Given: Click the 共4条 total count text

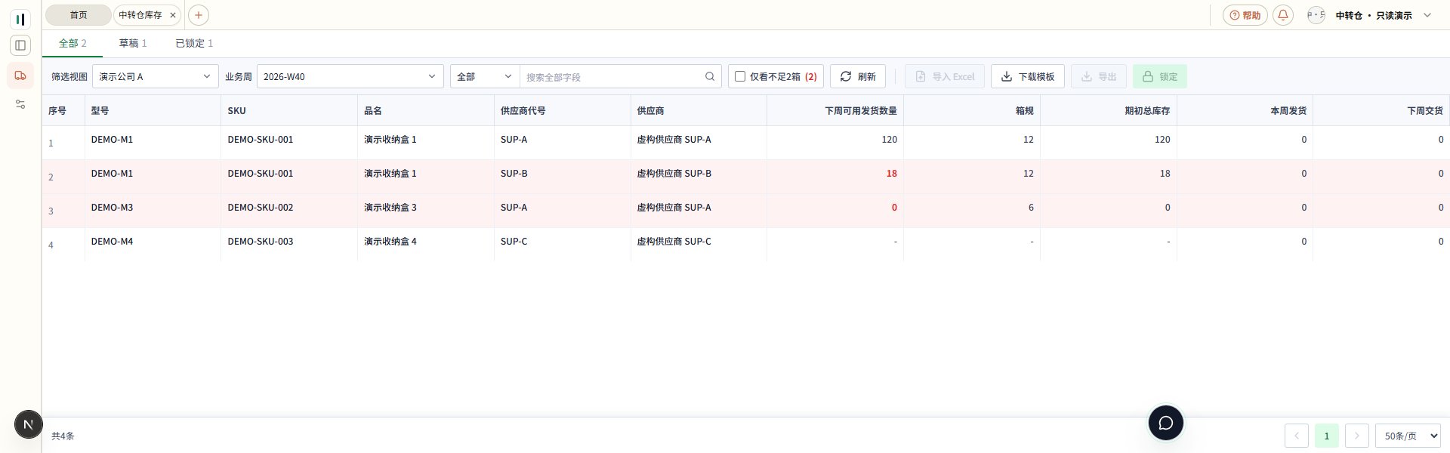Looking at the screenshot, I should (x=63, y=436).
